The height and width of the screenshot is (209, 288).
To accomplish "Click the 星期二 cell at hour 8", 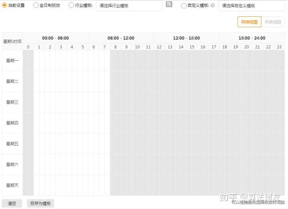I will [x=116, y=82].
